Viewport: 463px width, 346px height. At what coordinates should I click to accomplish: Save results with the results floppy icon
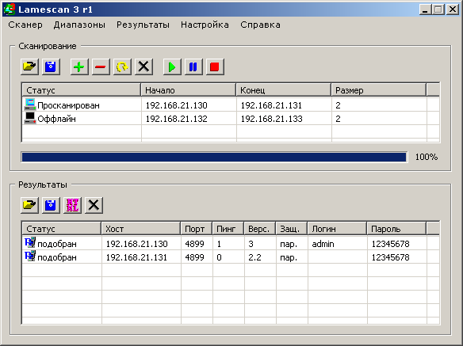51,205
